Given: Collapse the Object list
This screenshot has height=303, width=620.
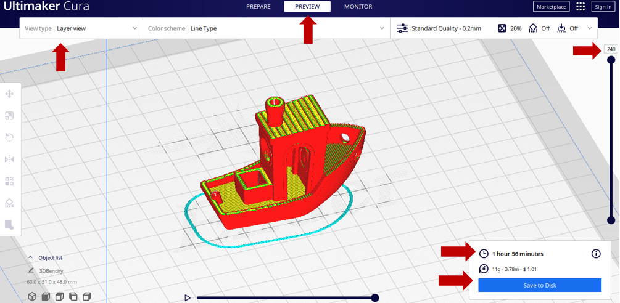Looking at the screenshot, I should [30, 257].
